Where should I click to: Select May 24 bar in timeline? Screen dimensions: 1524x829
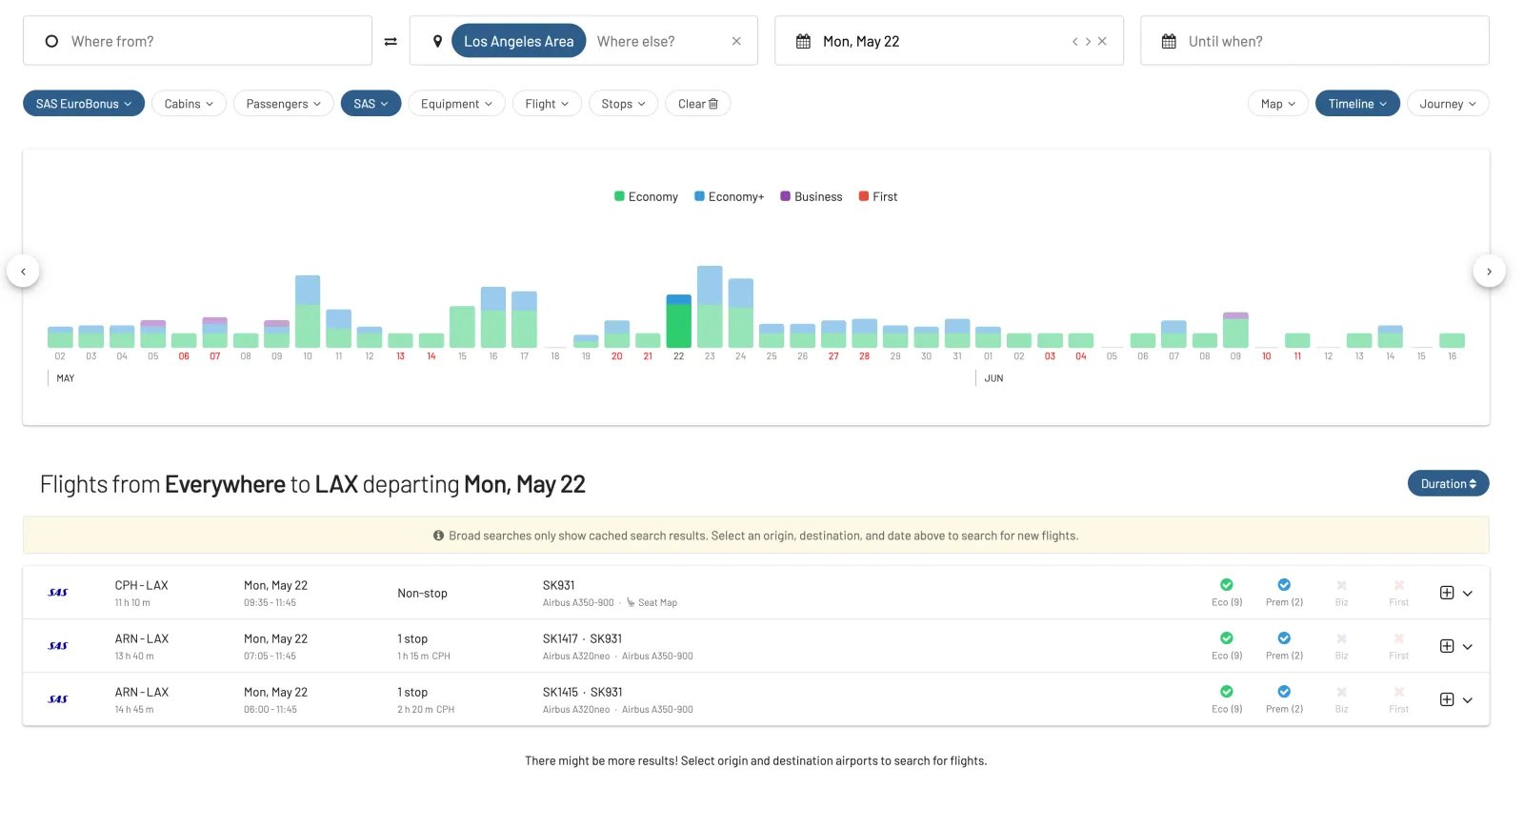pyautogui.click(x=741, y=313)
